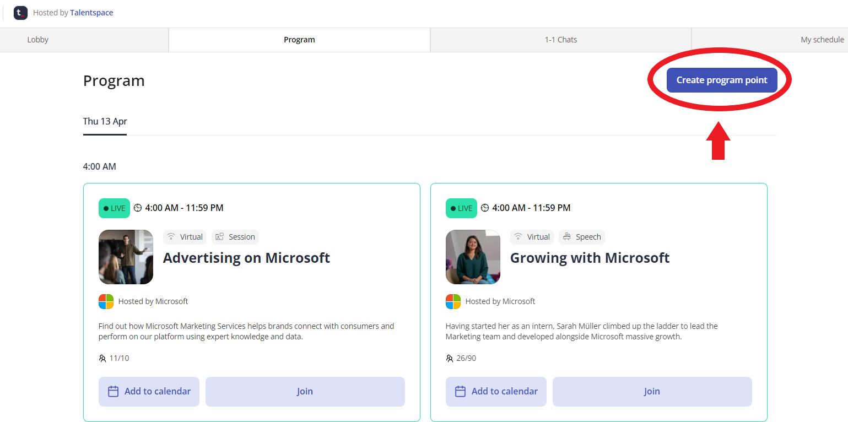
Task: Click LIVE badge on Advertising on Microsoft
Action: click(114, 208)
